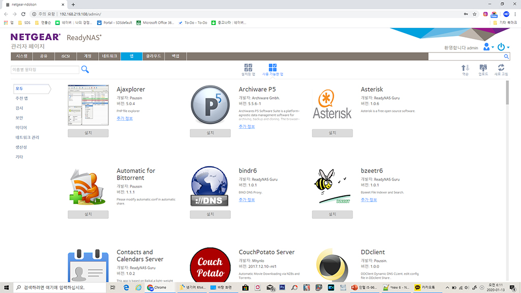The height and width of the screenshot is (293, 521).
Task: Open the 백업 tab
Action: point(176,56)
